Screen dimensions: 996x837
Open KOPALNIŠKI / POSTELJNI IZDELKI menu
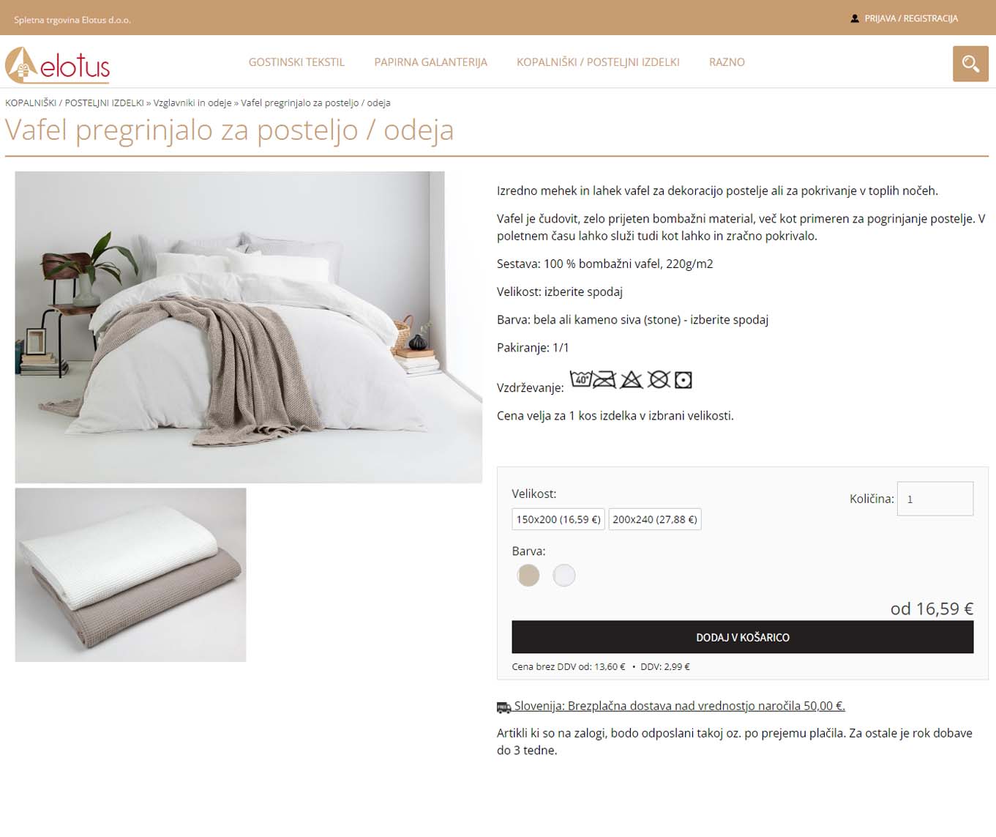pyautogui.click(x=598, y=62)
